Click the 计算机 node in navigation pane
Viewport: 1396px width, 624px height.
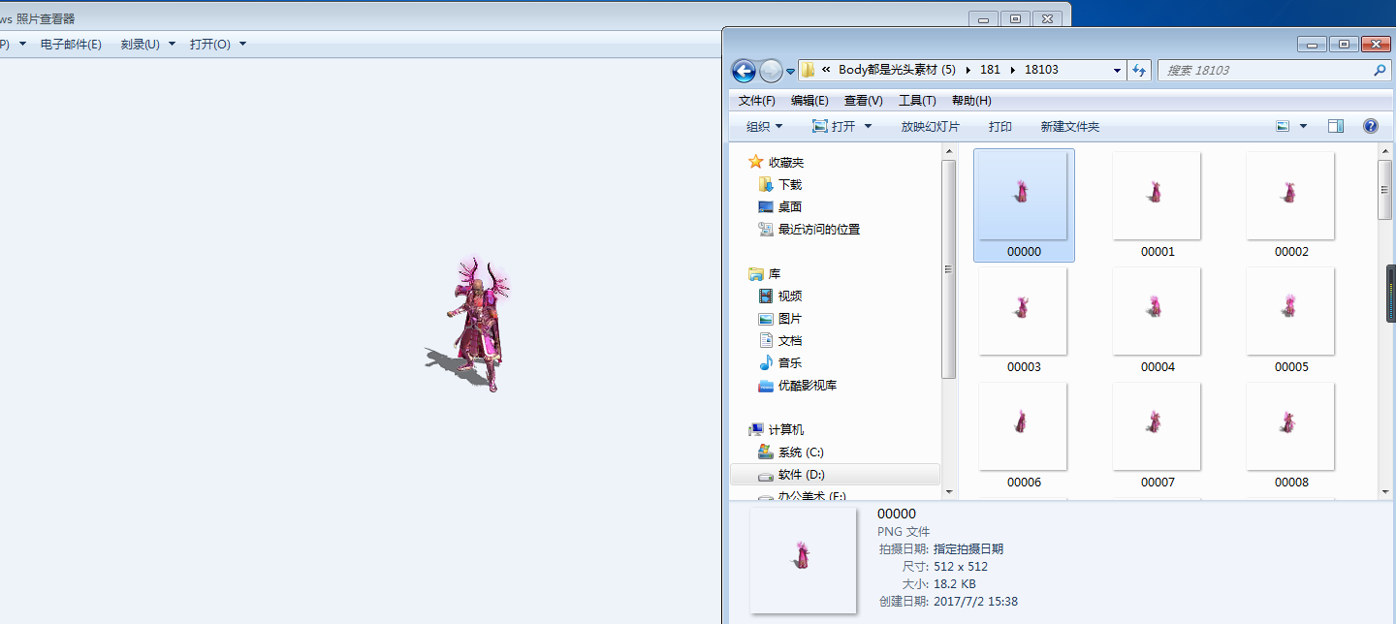point(776,429)
